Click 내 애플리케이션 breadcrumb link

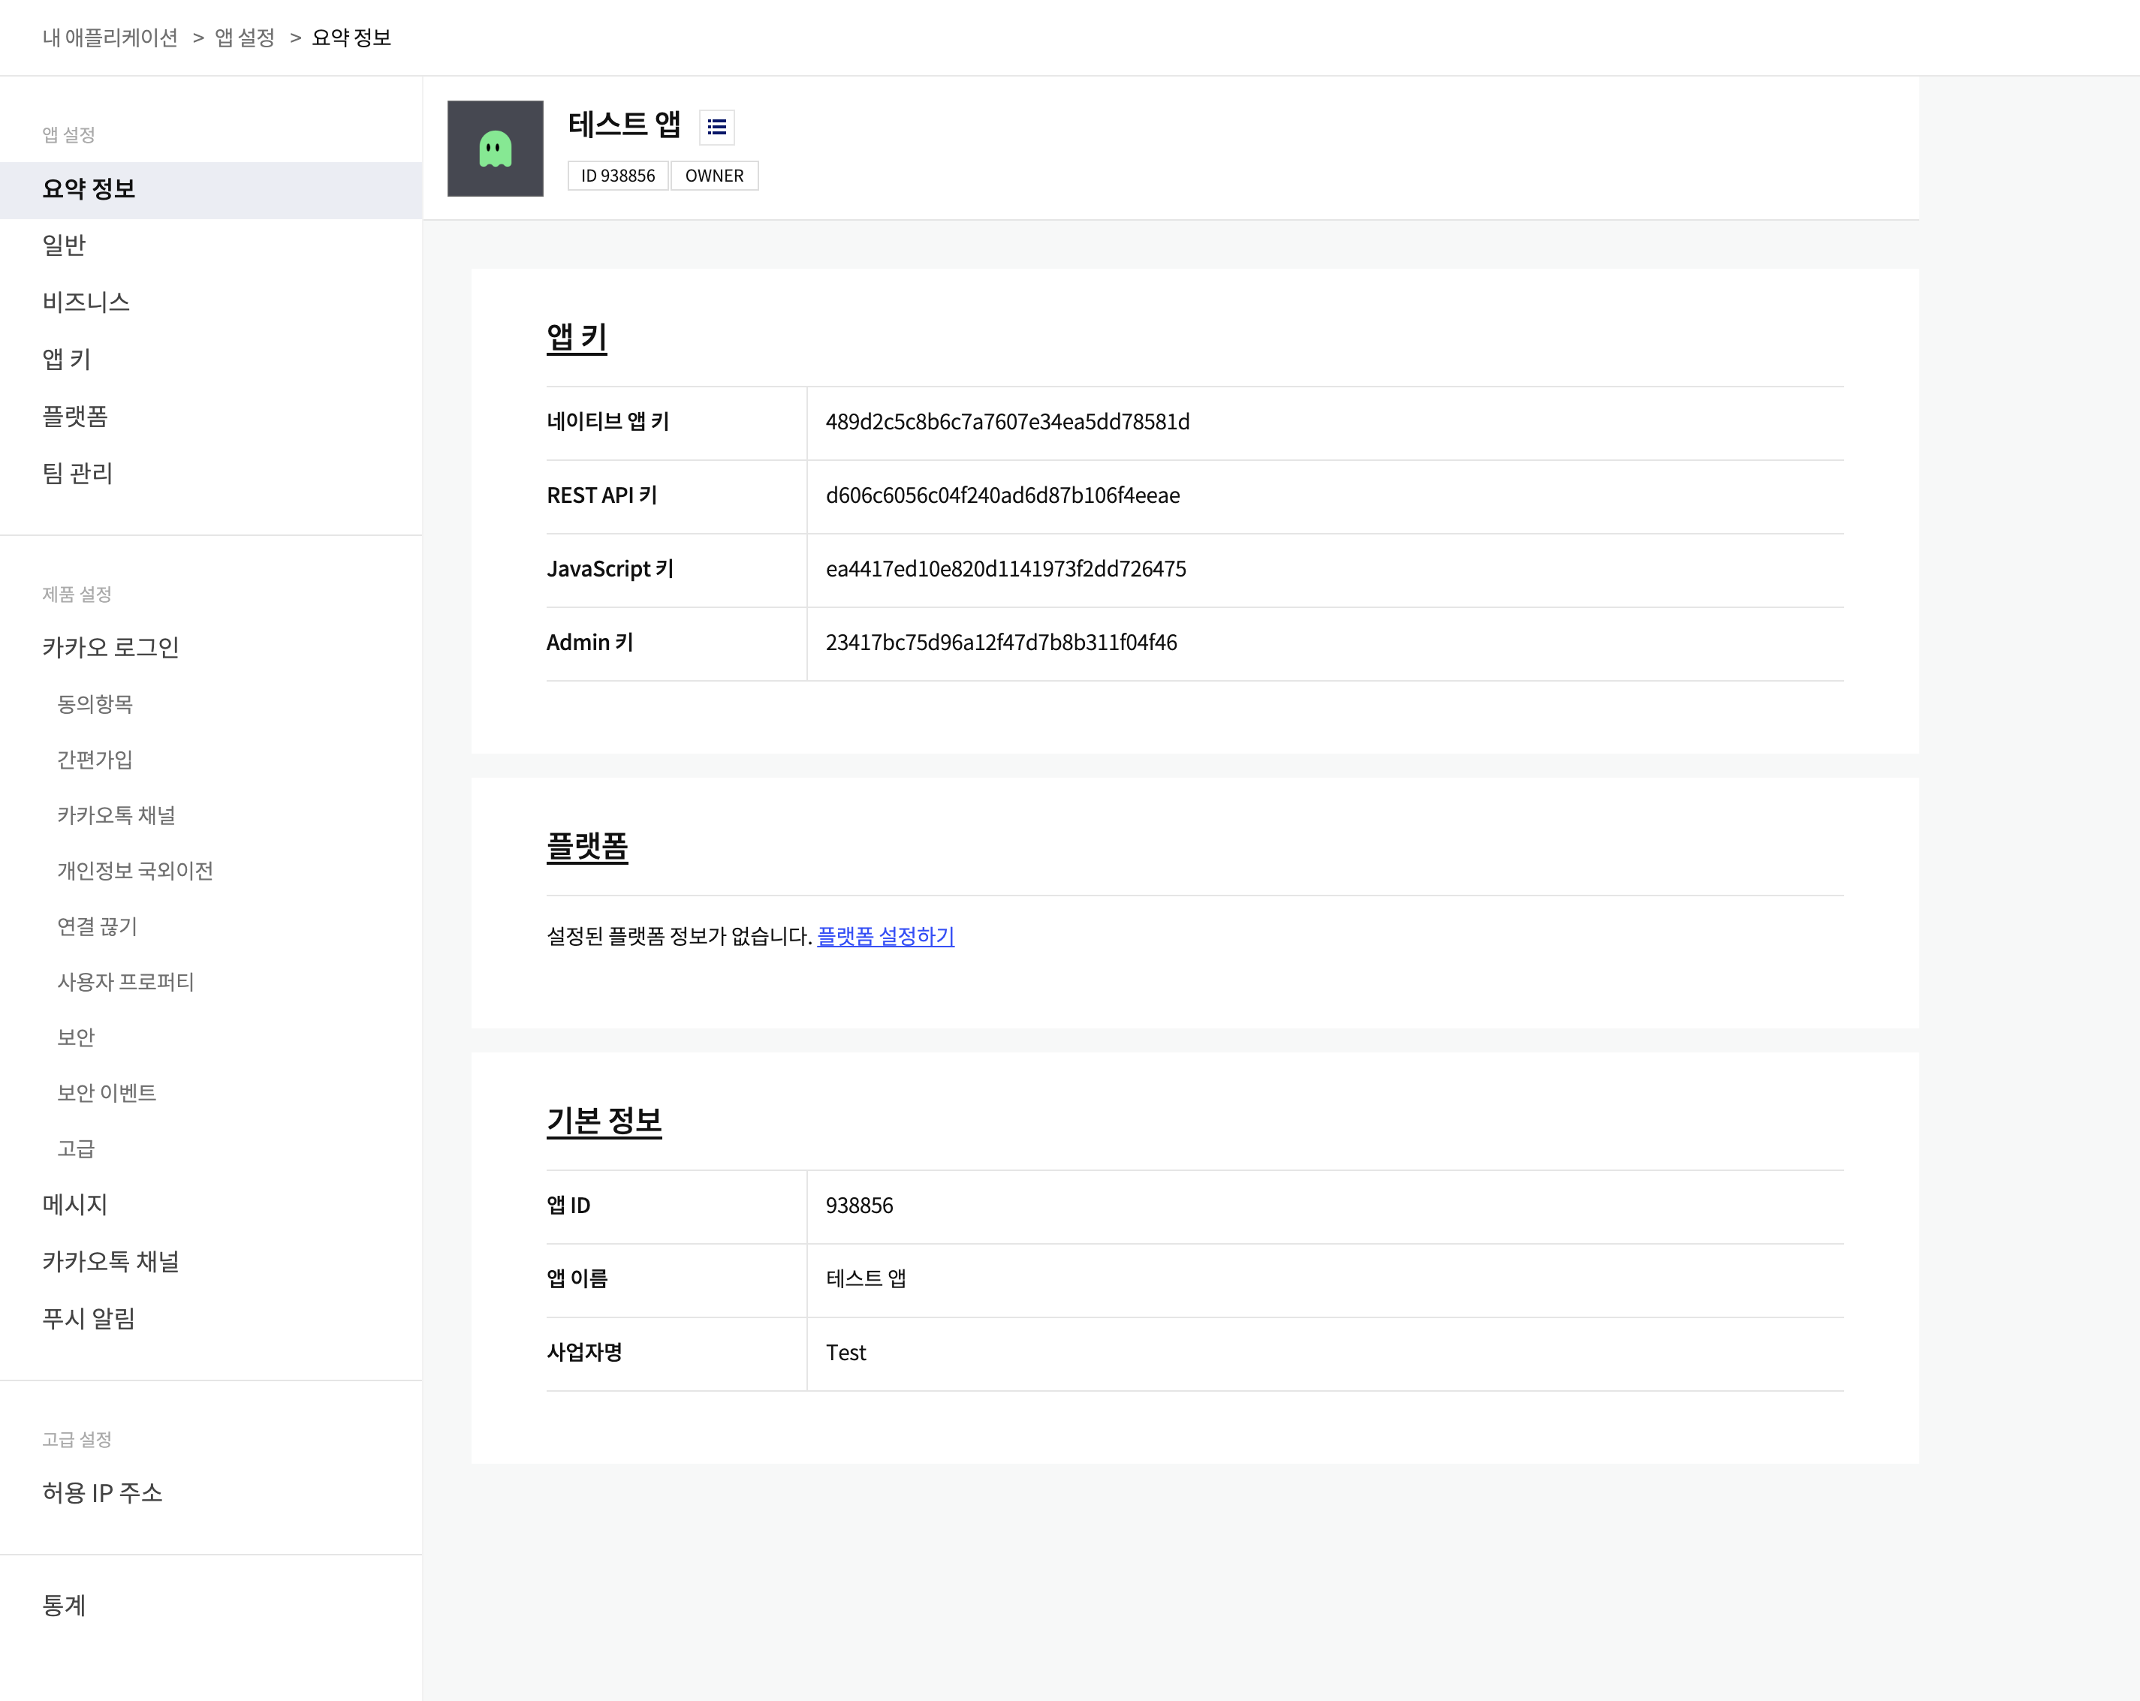(110, 38)
